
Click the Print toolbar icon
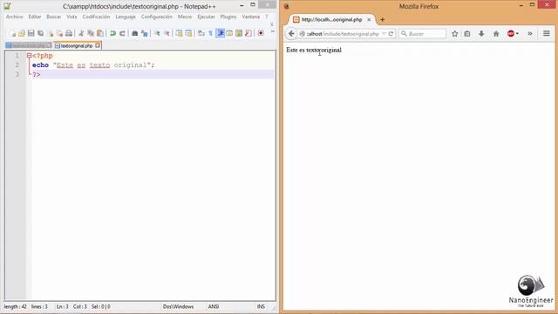[69, 33]
